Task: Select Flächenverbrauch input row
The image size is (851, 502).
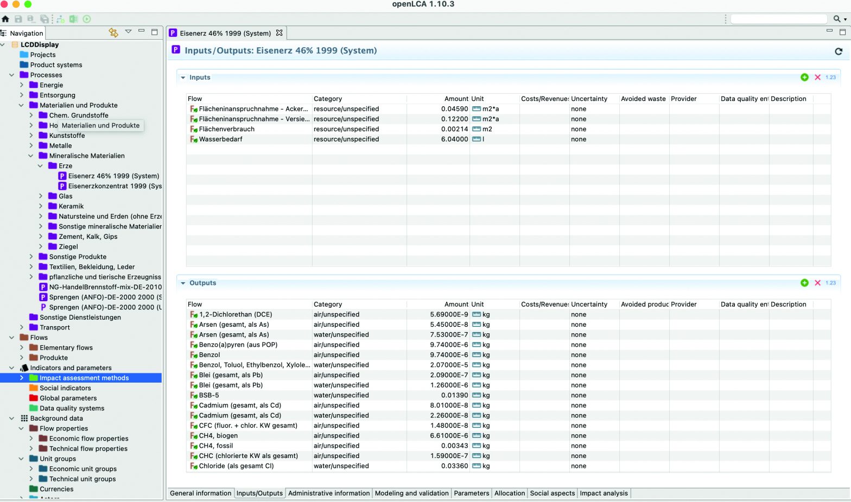Action: [x=509, y=129]
